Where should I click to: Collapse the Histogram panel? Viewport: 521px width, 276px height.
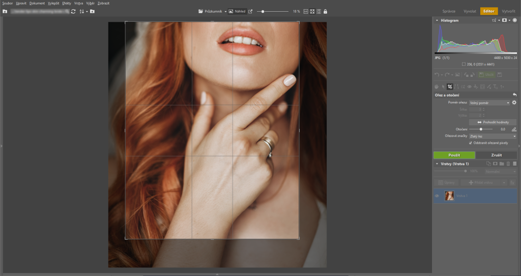point(437,20)
